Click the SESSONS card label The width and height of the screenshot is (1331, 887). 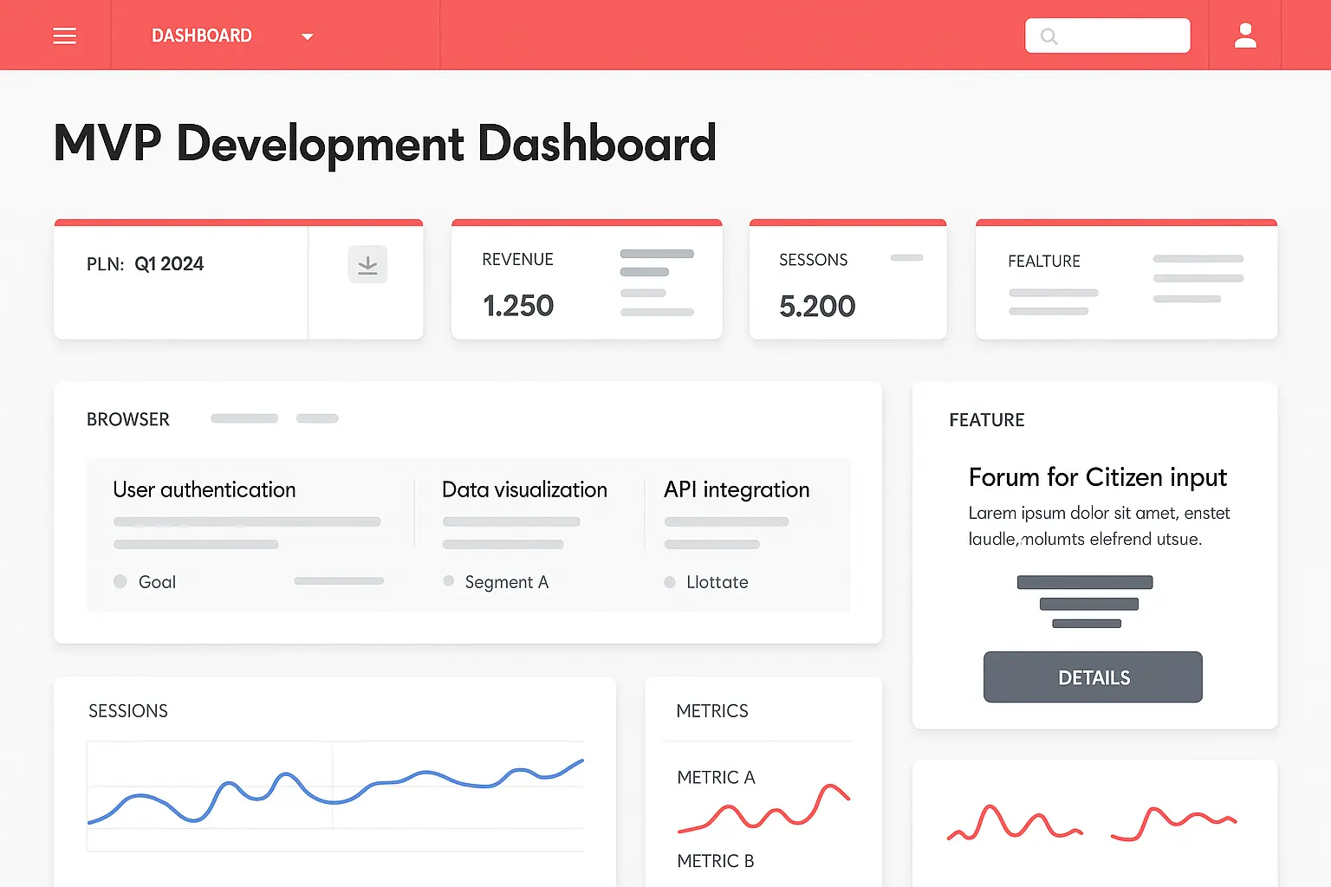[813, 260]
